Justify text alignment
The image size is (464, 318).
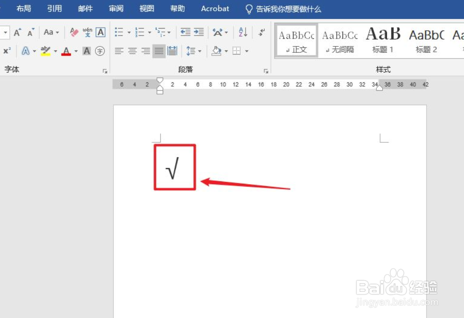[x=159, y=51]
